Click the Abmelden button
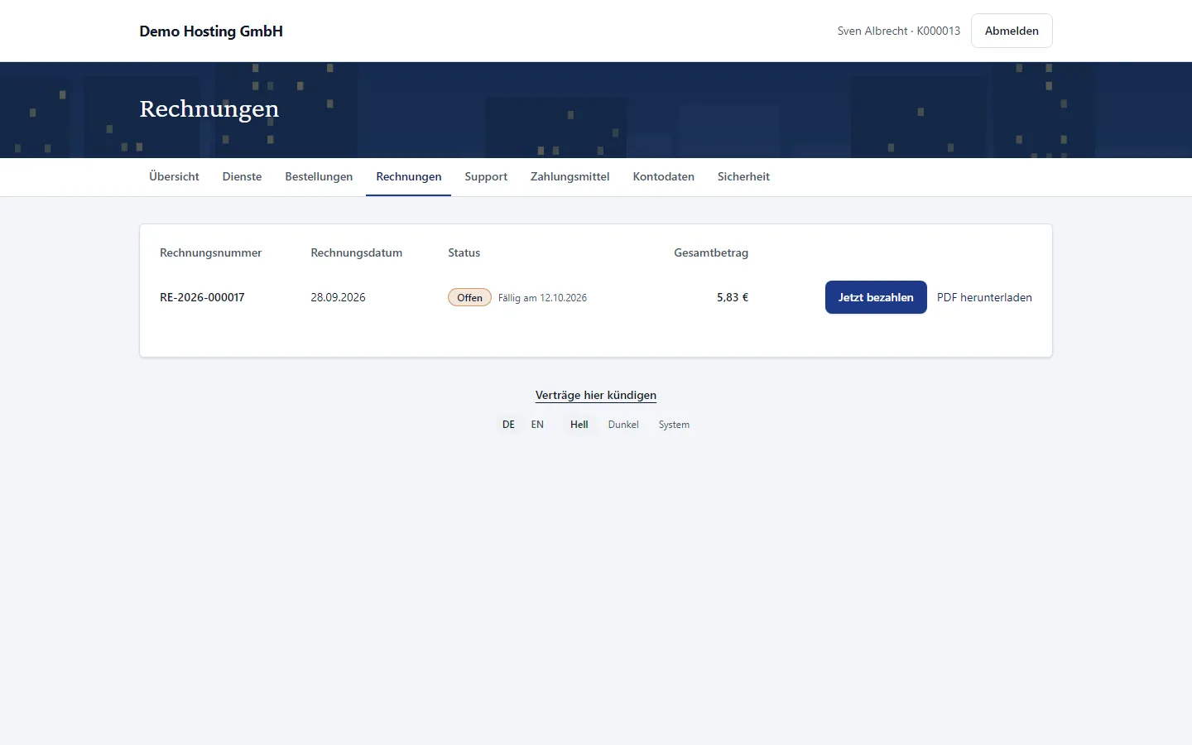The width and height of the screenshot is (1192, 745). [x=1012, y=31]
